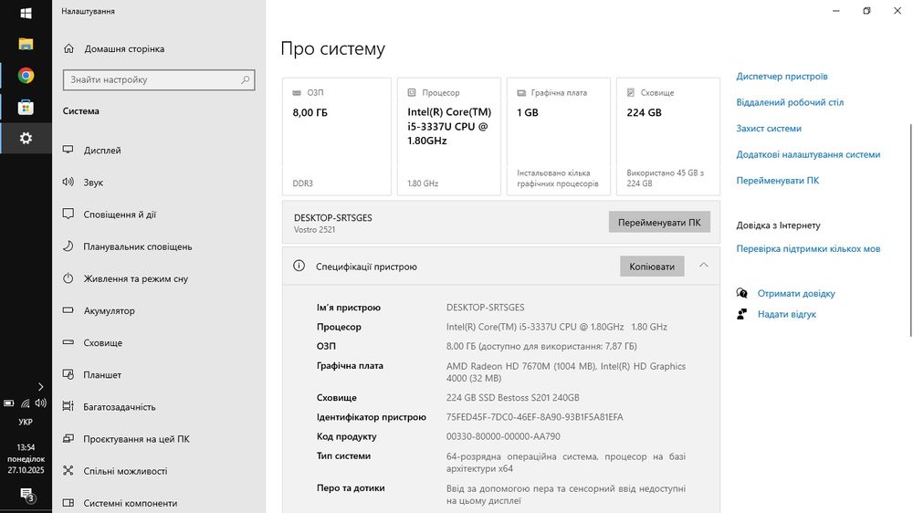Image resolution: width=913 pixels, height=513 pixels.
Task: Click the Дисплей monitor icon
Action: [68, 150]
